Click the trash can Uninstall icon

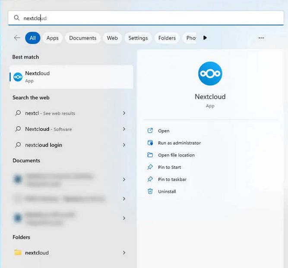point(150,191)
